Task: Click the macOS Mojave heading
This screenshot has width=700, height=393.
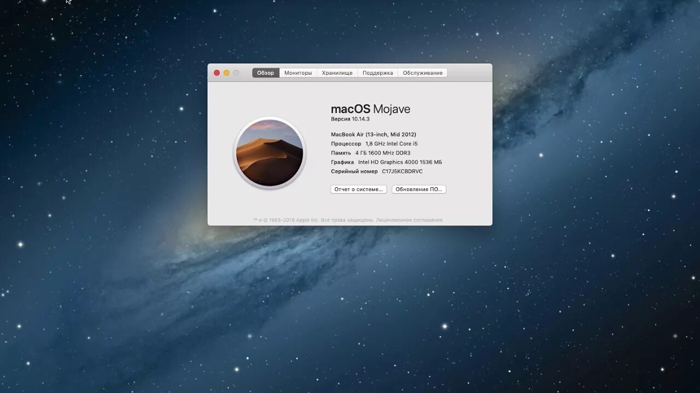Action: point(370,109)
